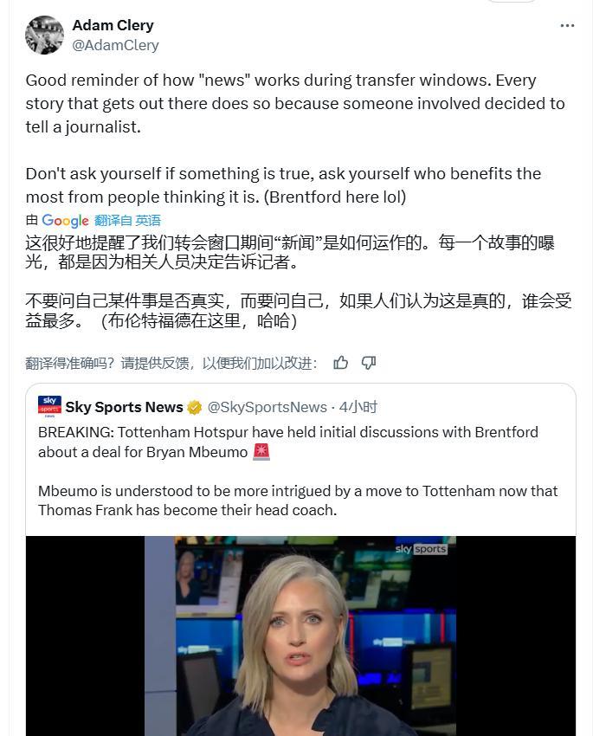Open Adam Clery display name link
The width and height of the screenshot is (593, 736).
113,25
